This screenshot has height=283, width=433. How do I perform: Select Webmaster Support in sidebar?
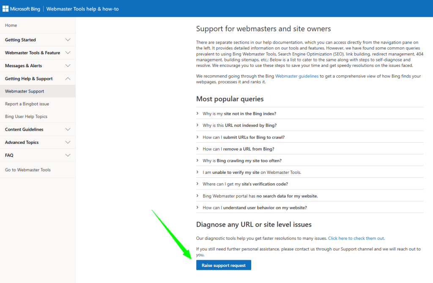[x=25, y=91]
